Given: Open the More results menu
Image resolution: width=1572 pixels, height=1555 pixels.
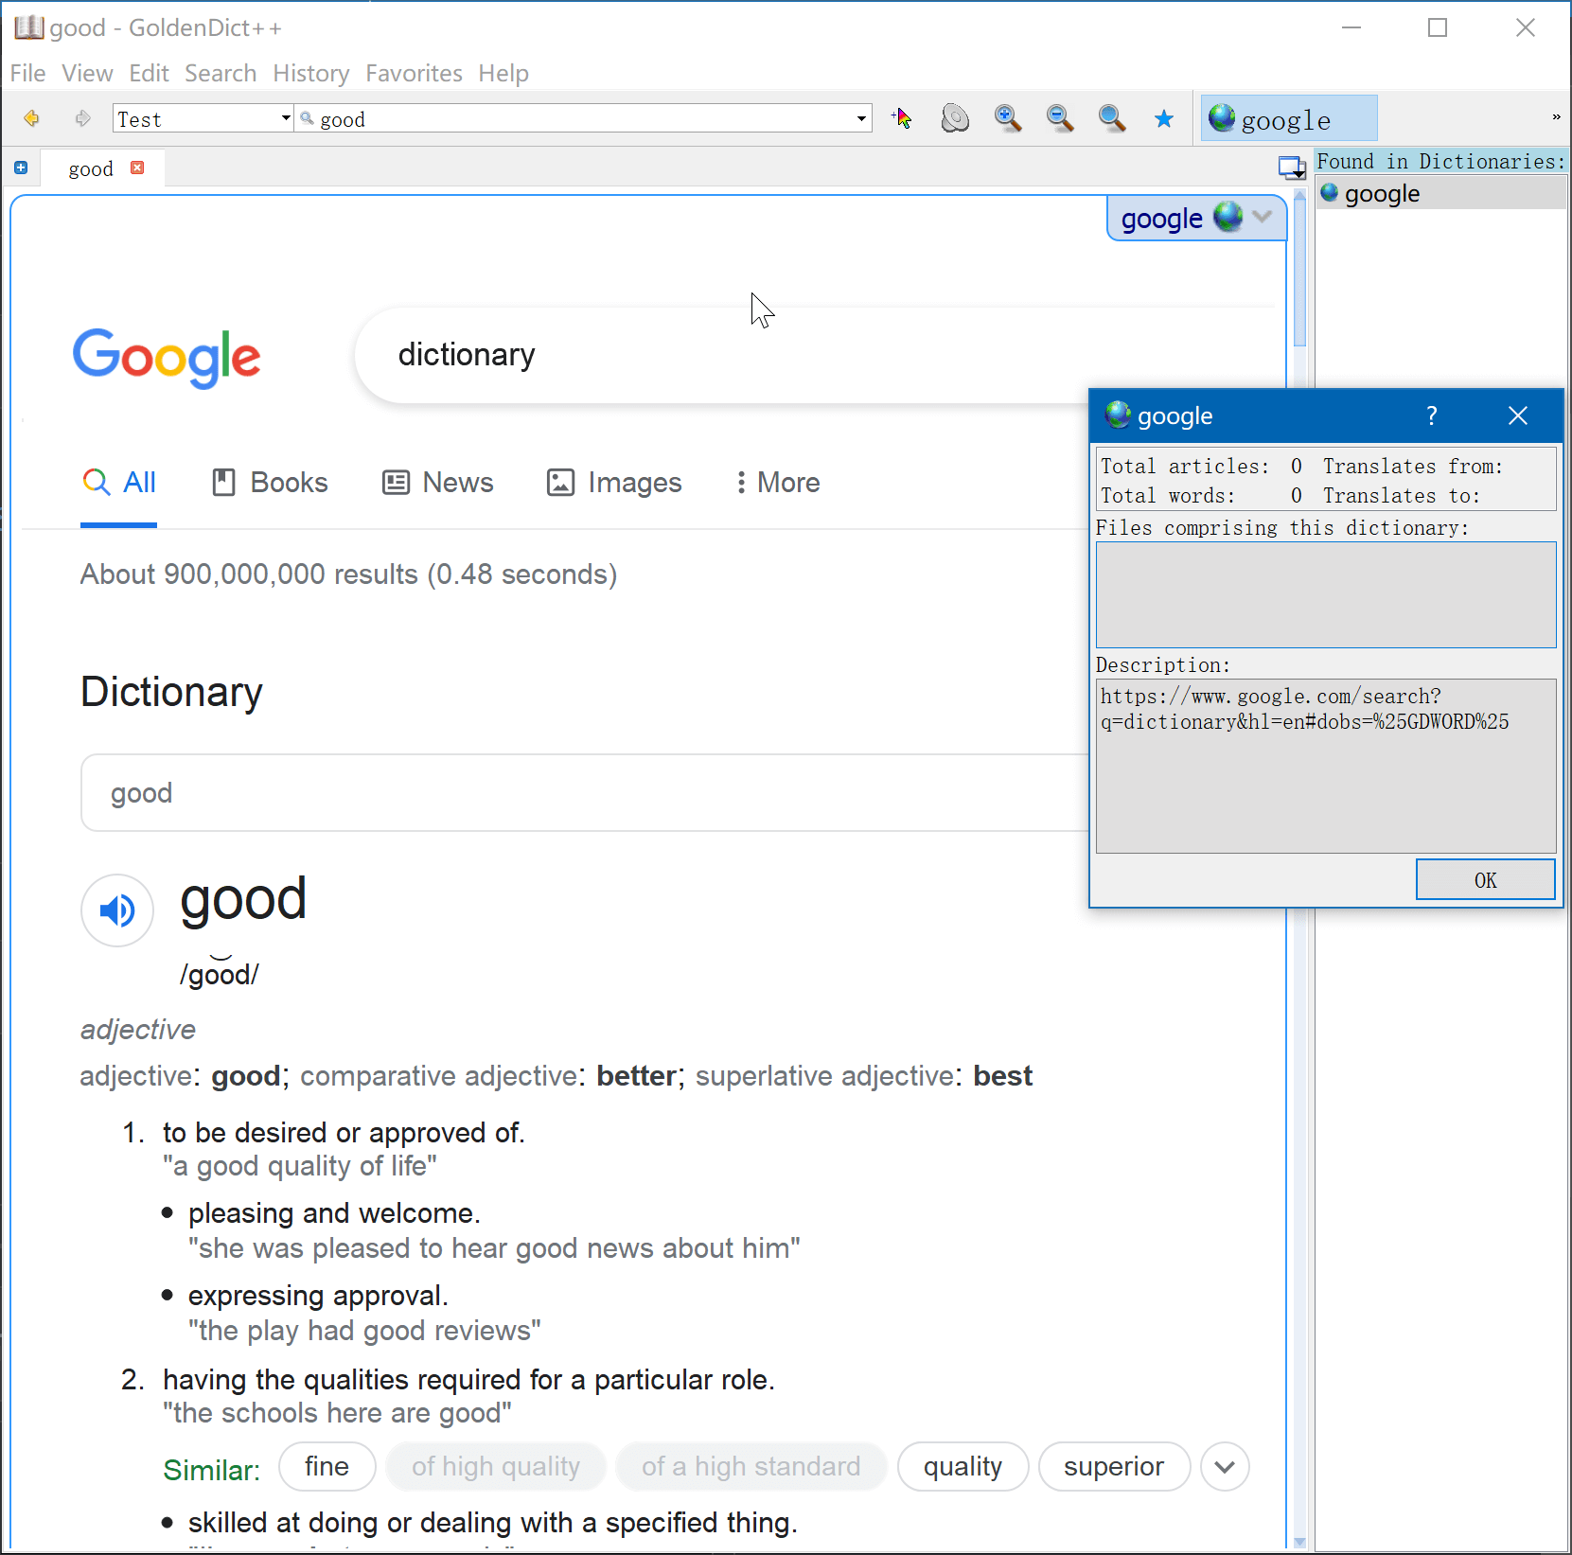Looking at the screenshot, I should click(778, 483).
